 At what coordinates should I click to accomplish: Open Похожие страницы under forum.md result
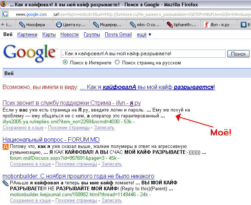click(x=76, y=164)
